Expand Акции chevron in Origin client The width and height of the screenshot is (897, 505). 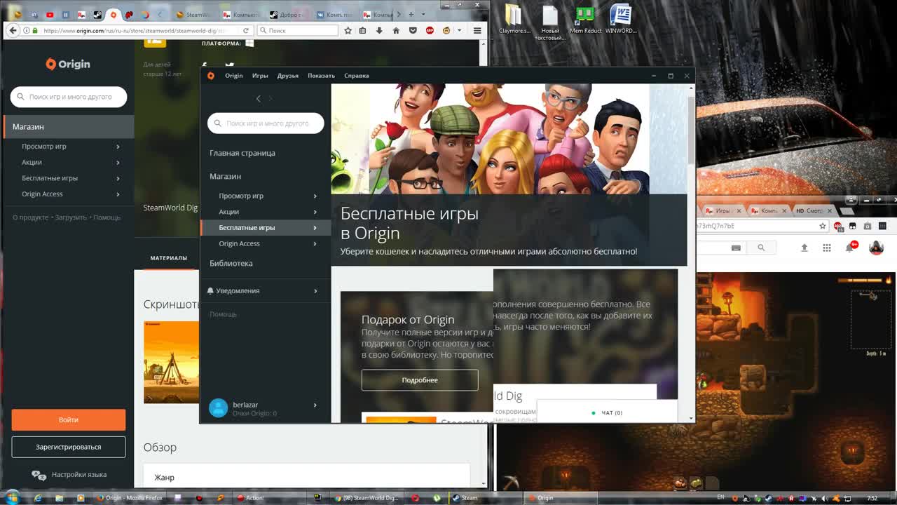[315, 212]
